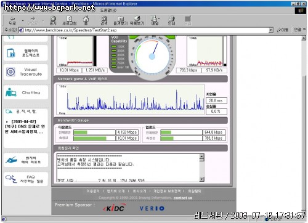
Task: Click the Stop loading toolbar icon
Action: 53,20
